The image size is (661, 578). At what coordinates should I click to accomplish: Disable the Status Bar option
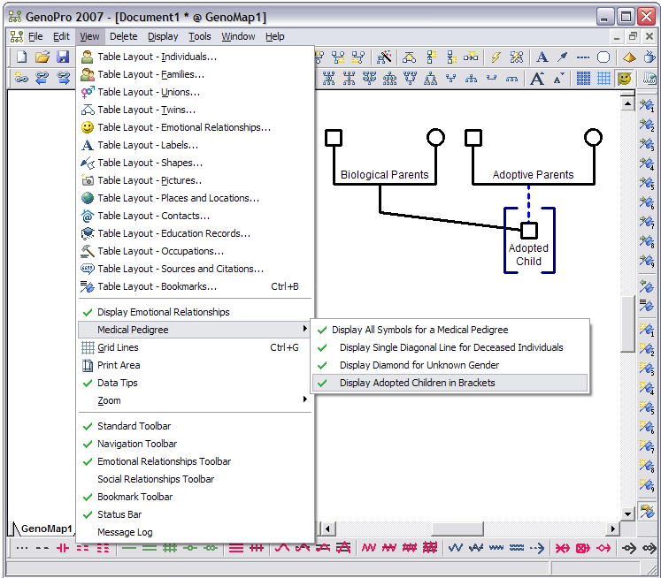pyautogui.click(x=119, y=514)
